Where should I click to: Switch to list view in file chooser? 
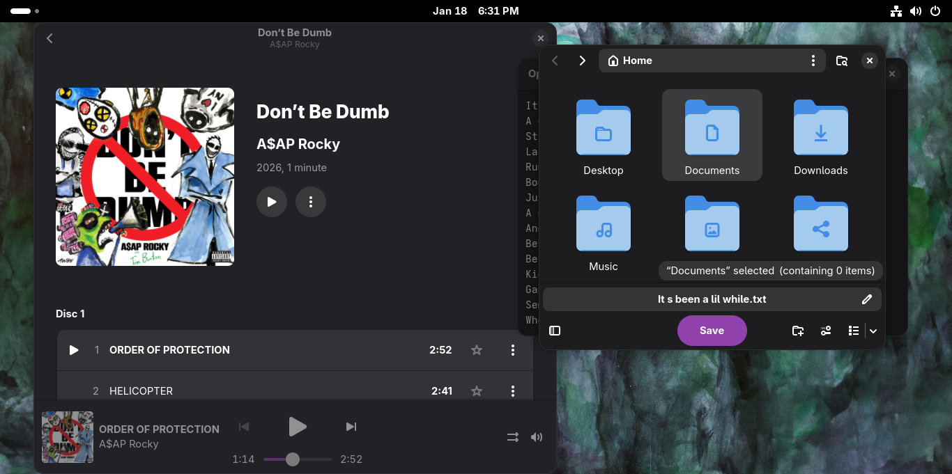tap(854, 331)
